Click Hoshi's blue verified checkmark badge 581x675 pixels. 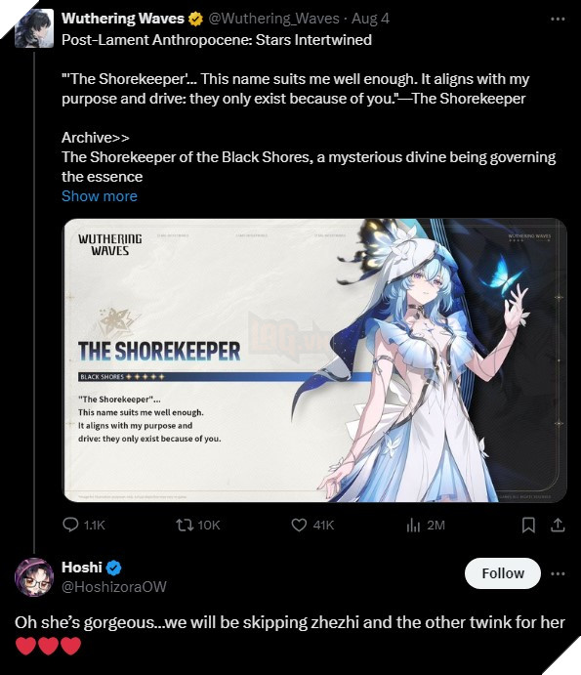pos(113,568)
